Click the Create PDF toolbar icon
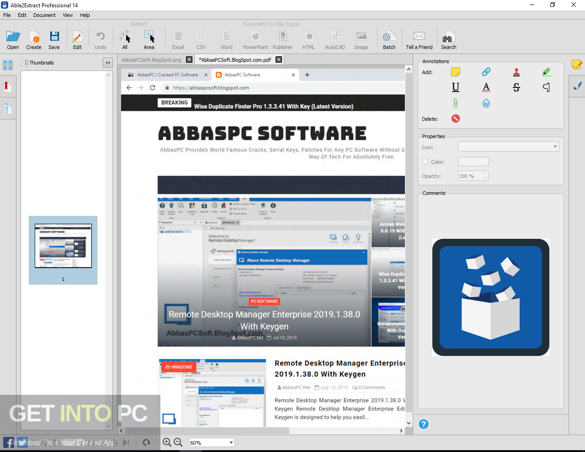This screenshot has height=452, width=585. 34,37
